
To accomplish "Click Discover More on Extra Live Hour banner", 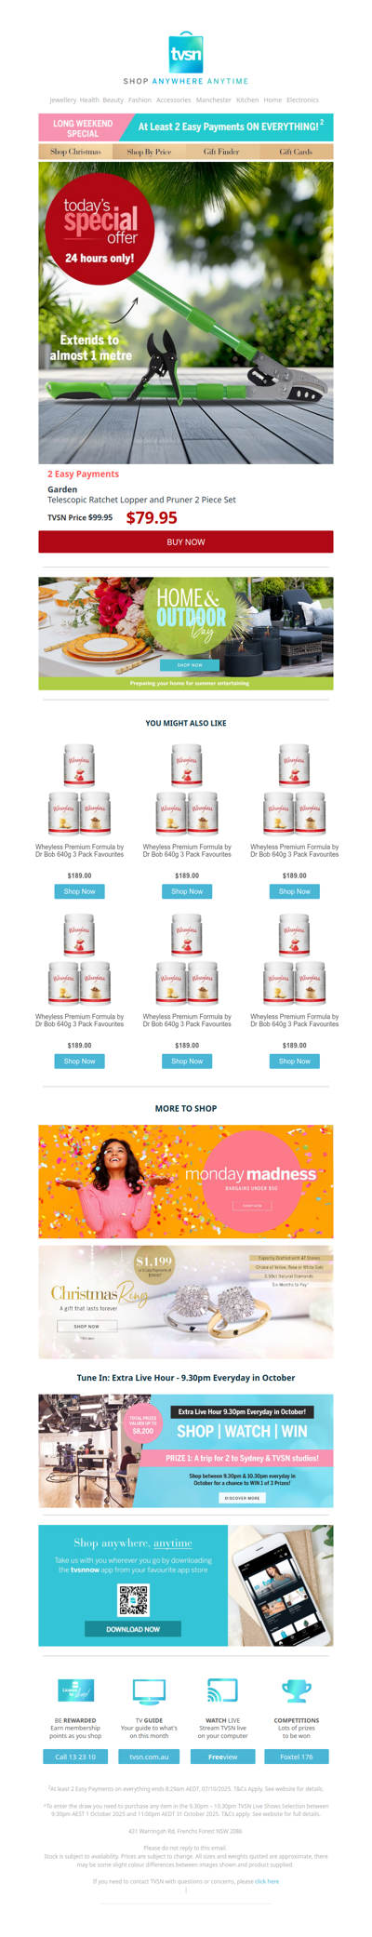I will click(x=243, y=1498).
